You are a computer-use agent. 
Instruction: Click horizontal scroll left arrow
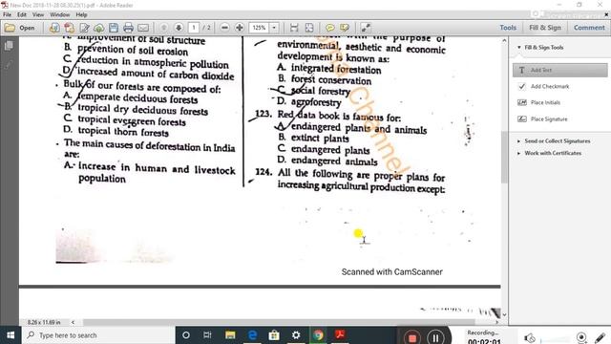[73, 322]
